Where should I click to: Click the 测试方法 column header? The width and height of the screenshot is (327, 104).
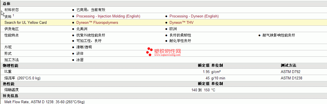[x=288, y=66]
